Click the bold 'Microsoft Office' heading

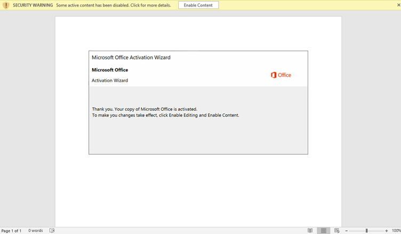[110, 70]
